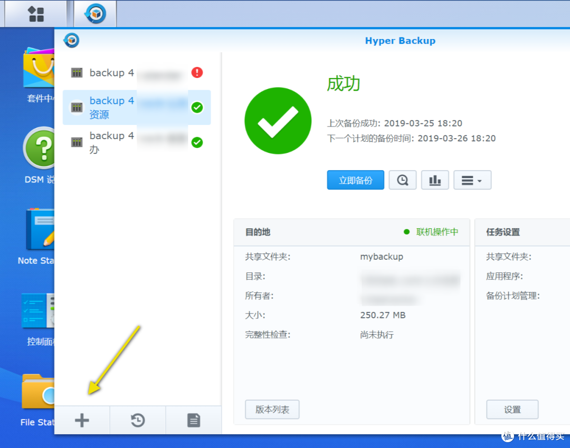
Task: Click the 设置 button in task settings
Action: 512,410
